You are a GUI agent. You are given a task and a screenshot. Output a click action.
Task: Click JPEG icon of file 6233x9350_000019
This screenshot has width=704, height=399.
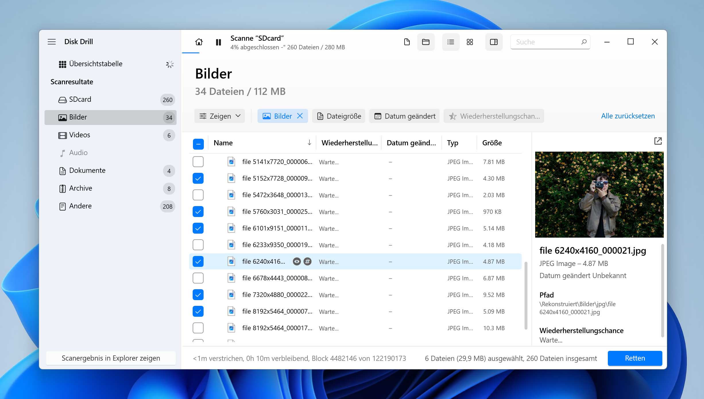coord(231,245)
